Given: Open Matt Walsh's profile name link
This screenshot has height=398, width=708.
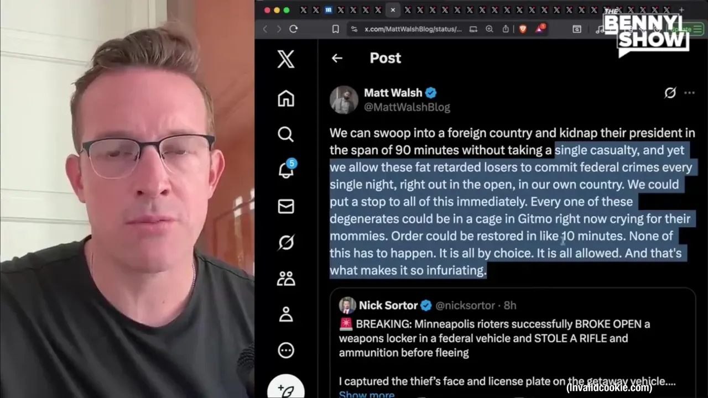Looking at the screenshot, I should (x=393, y=93).
